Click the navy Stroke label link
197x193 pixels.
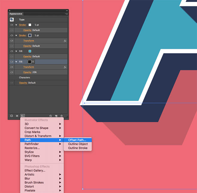point(23,35)
